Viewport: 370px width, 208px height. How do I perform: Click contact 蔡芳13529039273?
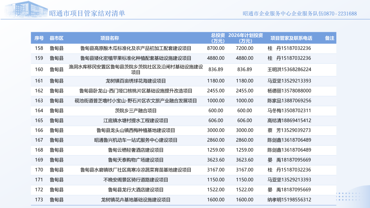pyautogui.click(x=289, y=130)
